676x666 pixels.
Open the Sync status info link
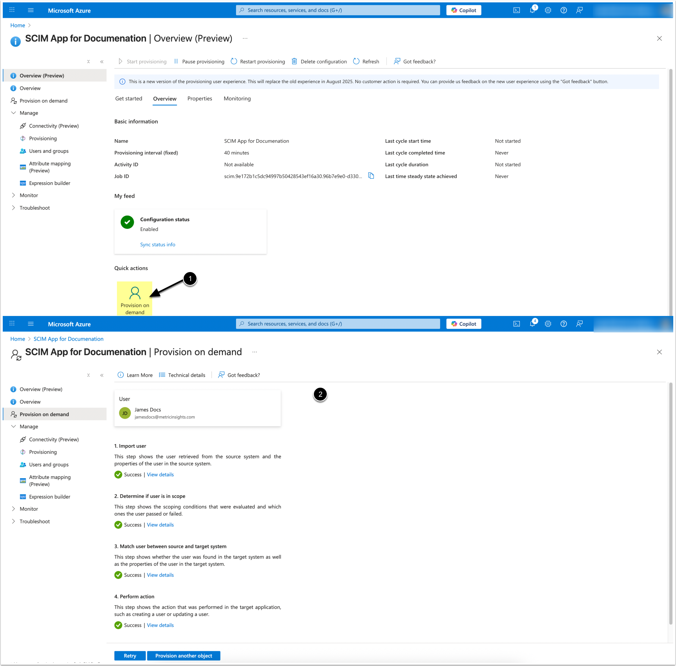158,245
